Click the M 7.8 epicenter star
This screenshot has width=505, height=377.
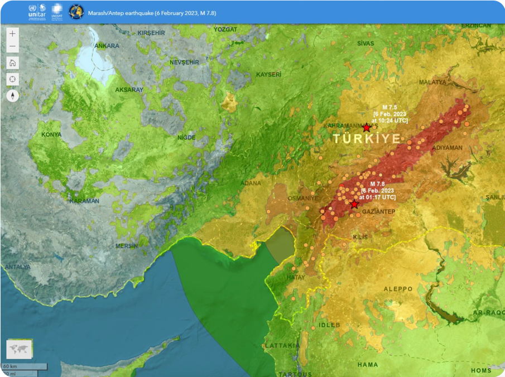[354, 204]
